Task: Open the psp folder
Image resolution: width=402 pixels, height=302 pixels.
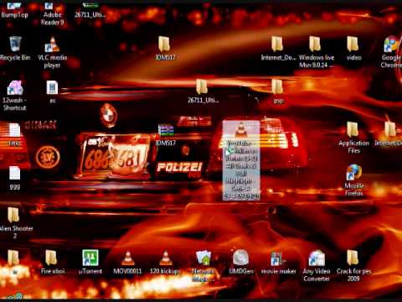Action: (278, 91)
